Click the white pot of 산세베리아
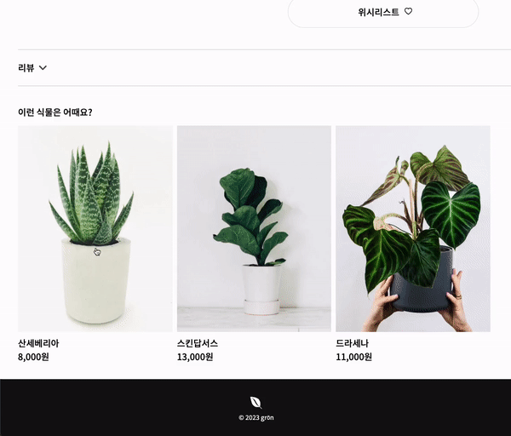The height and width of the screenshot is (436, 511). 96,282
